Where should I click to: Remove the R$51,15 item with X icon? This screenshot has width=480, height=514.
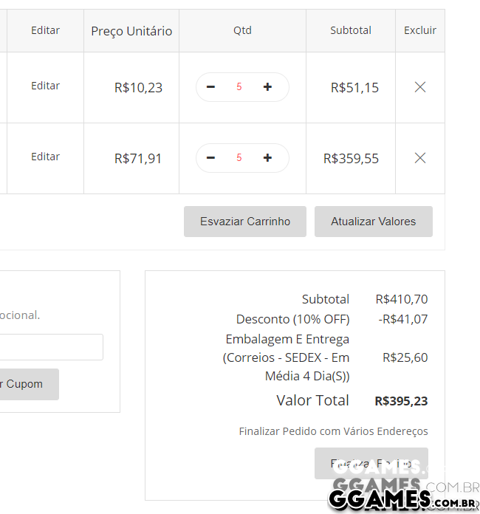coord(420,87)
